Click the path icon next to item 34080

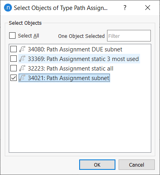(22, 49)
